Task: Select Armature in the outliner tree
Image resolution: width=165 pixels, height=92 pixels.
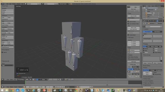Action: coord(149,13)
